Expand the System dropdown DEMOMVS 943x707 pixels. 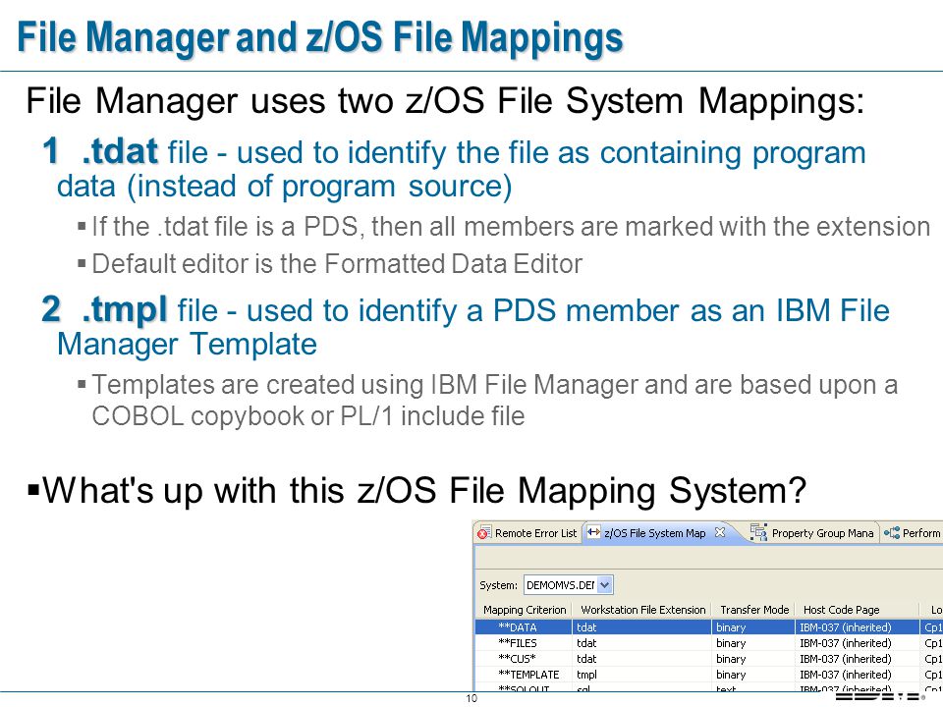coord(605,585)
